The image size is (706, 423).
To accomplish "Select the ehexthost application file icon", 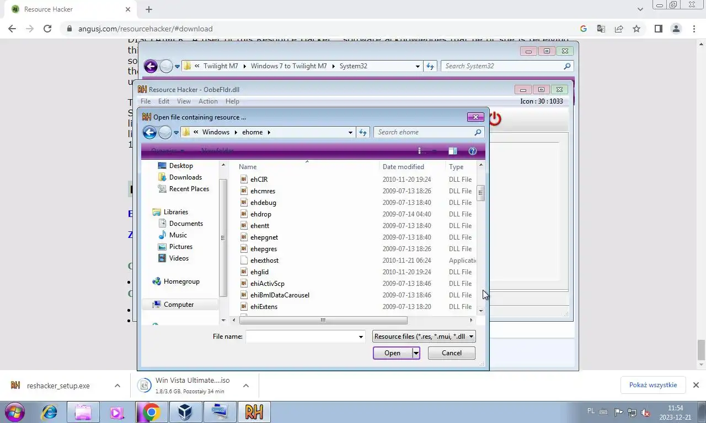I will tap(244, 261).
